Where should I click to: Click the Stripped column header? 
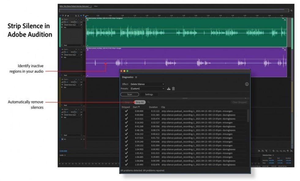point(126,107)
